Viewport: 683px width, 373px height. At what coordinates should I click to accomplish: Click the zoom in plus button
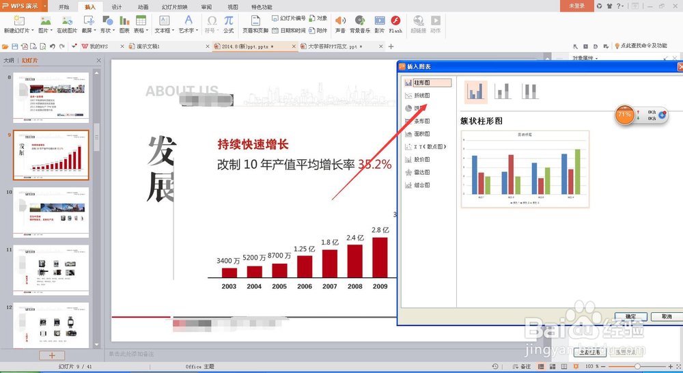pyautogui.click(x=671, y=366)
